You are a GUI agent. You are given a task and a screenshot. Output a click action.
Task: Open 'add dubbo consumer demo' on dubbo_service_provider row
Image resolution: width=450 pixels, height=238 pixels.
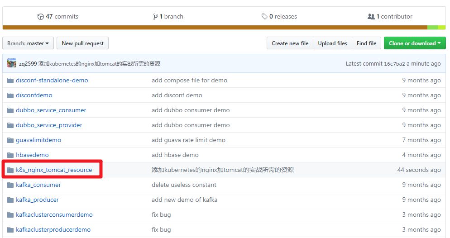(x=191, y=125)
